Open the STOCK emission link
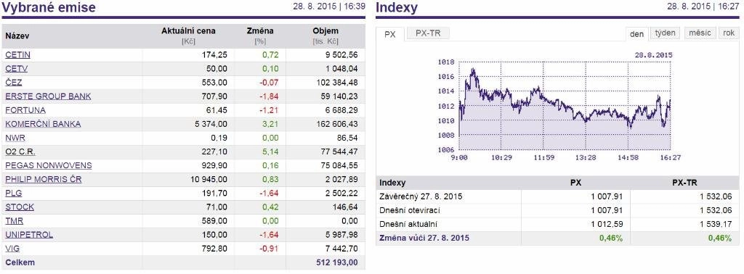 pos(20,207)
